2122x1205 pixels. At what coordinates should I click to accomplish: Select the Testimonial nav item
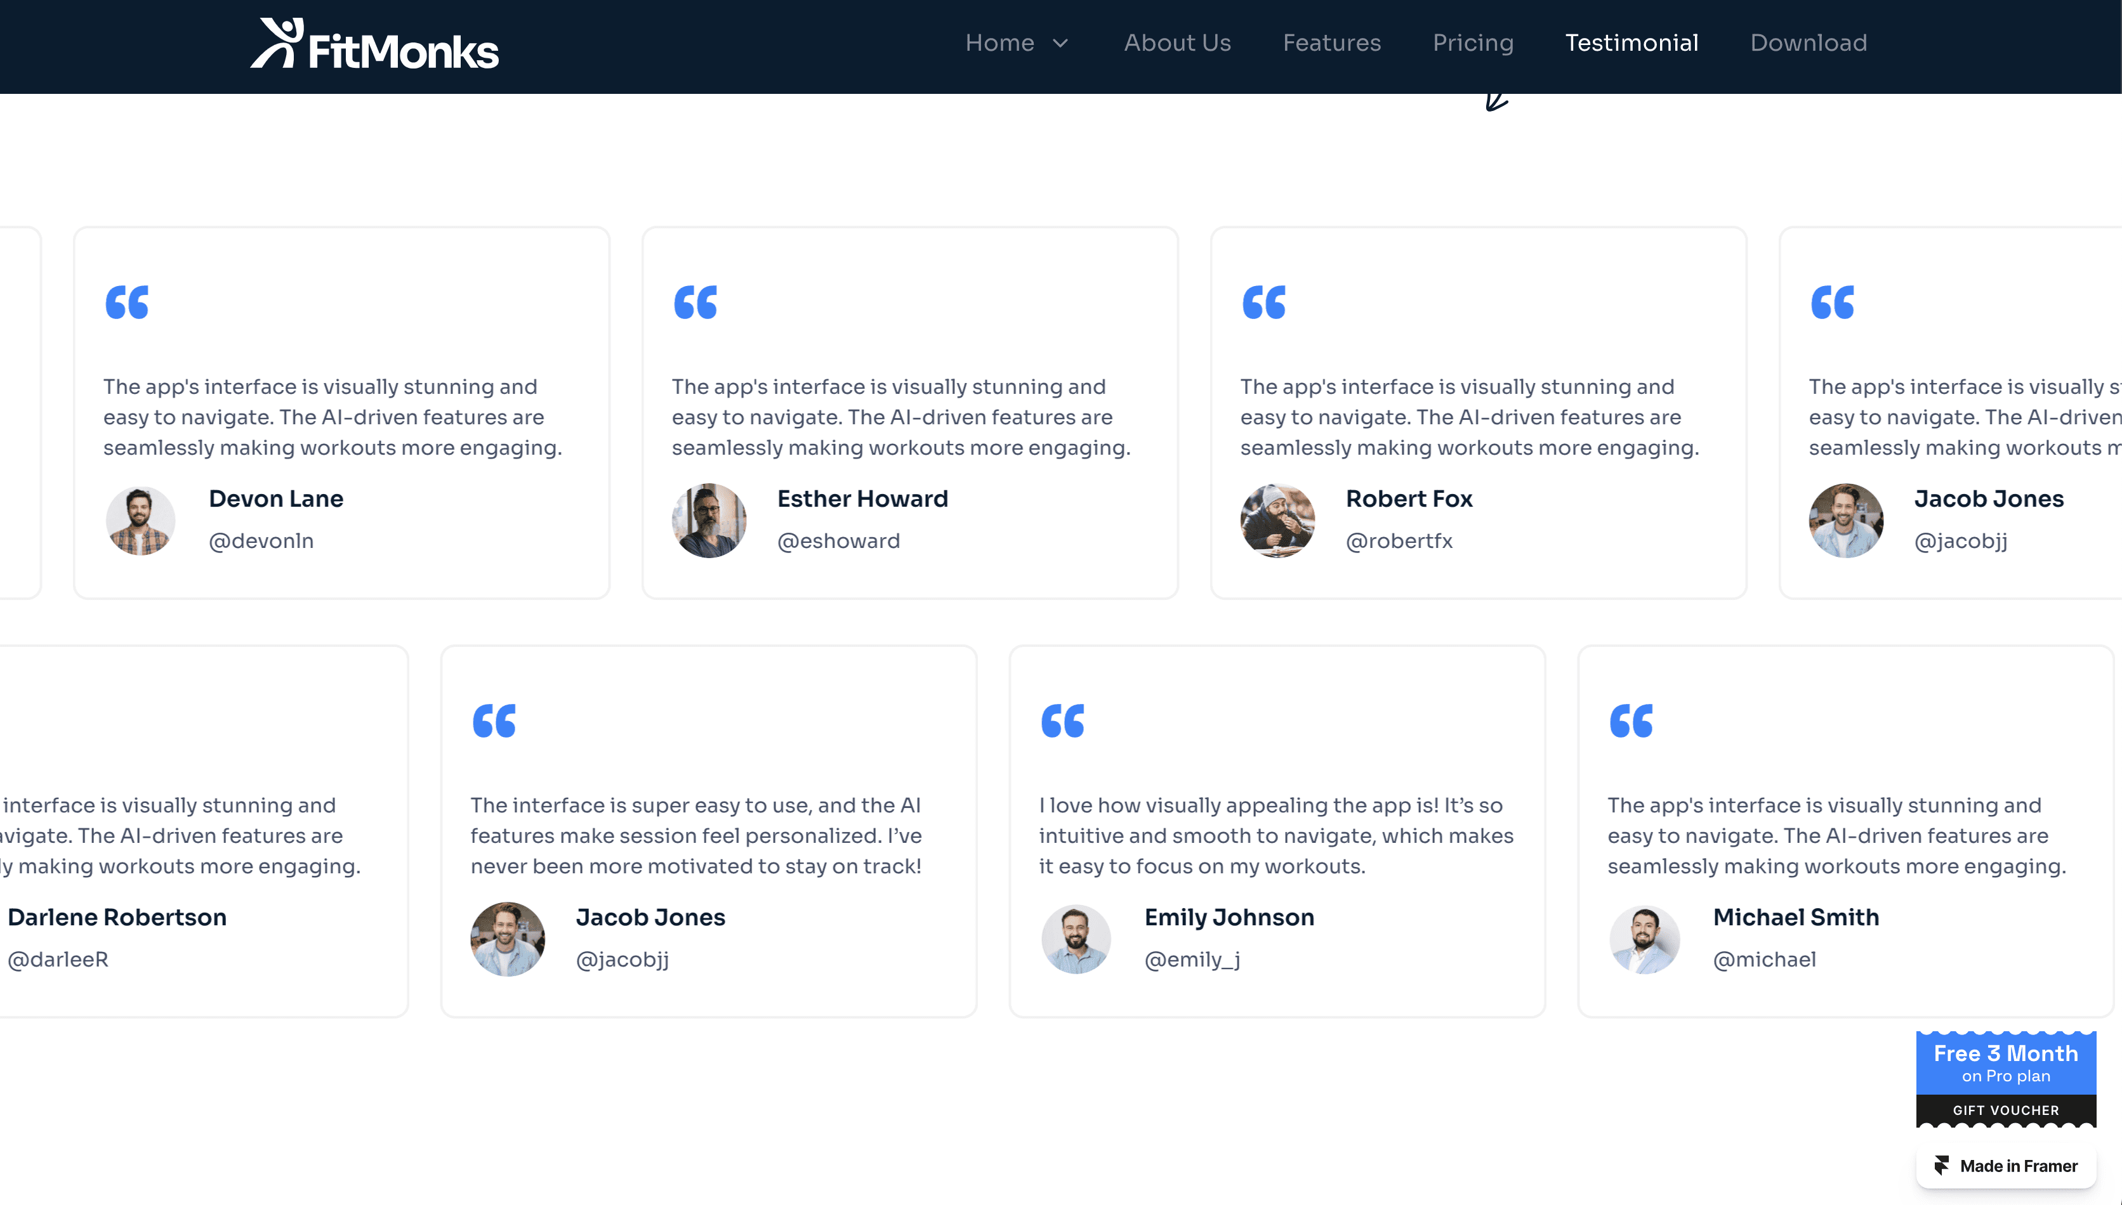tap(1631, 43)
